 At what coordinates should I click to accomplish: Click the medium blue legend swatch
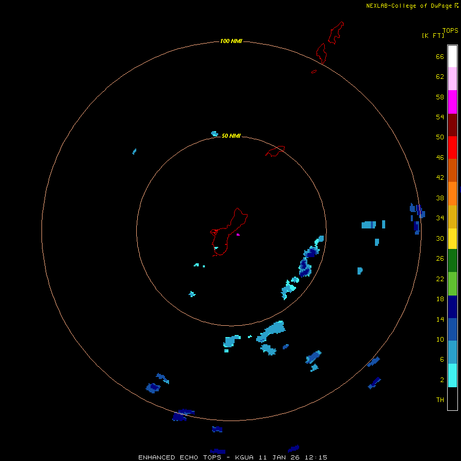click(x=452, y=329)
